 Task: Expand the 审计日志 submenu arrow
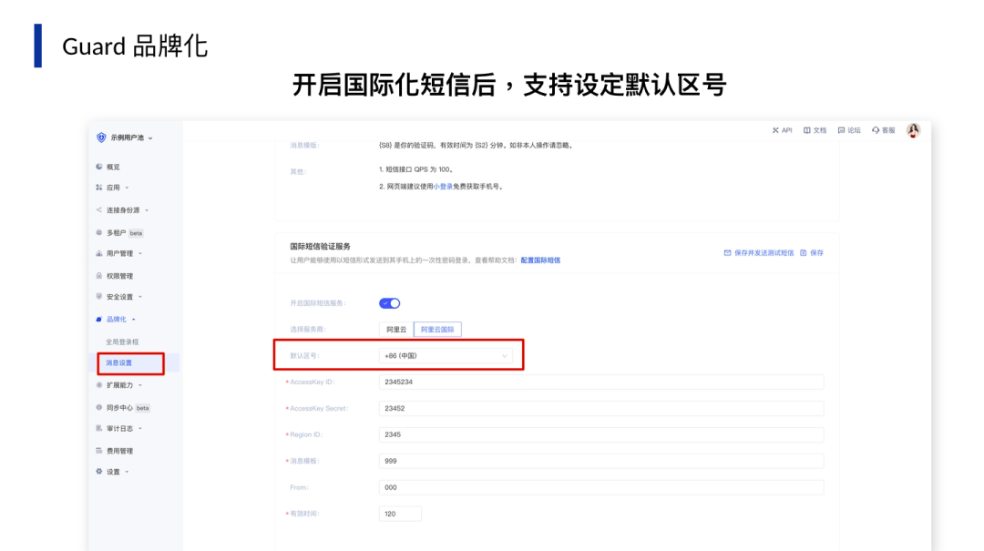pyautogui.click(x=140, y=429)
